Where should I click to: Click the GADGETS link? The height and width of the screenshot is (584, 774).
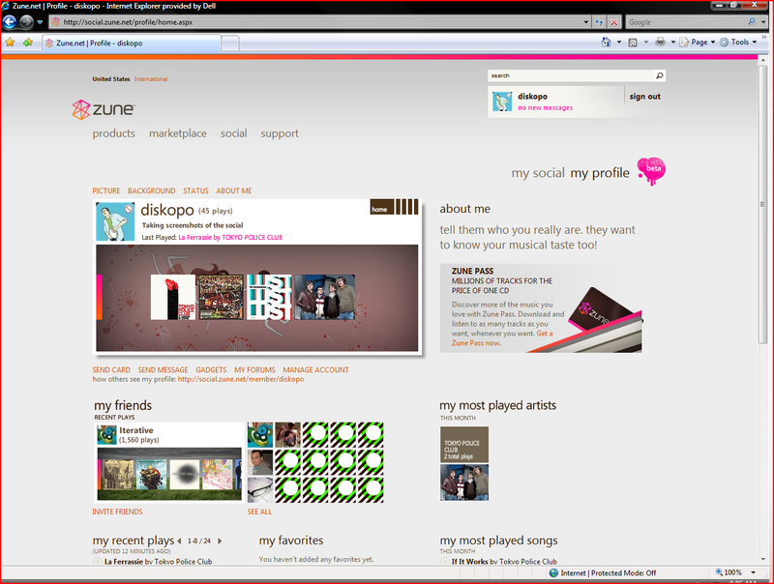[211, 370]
